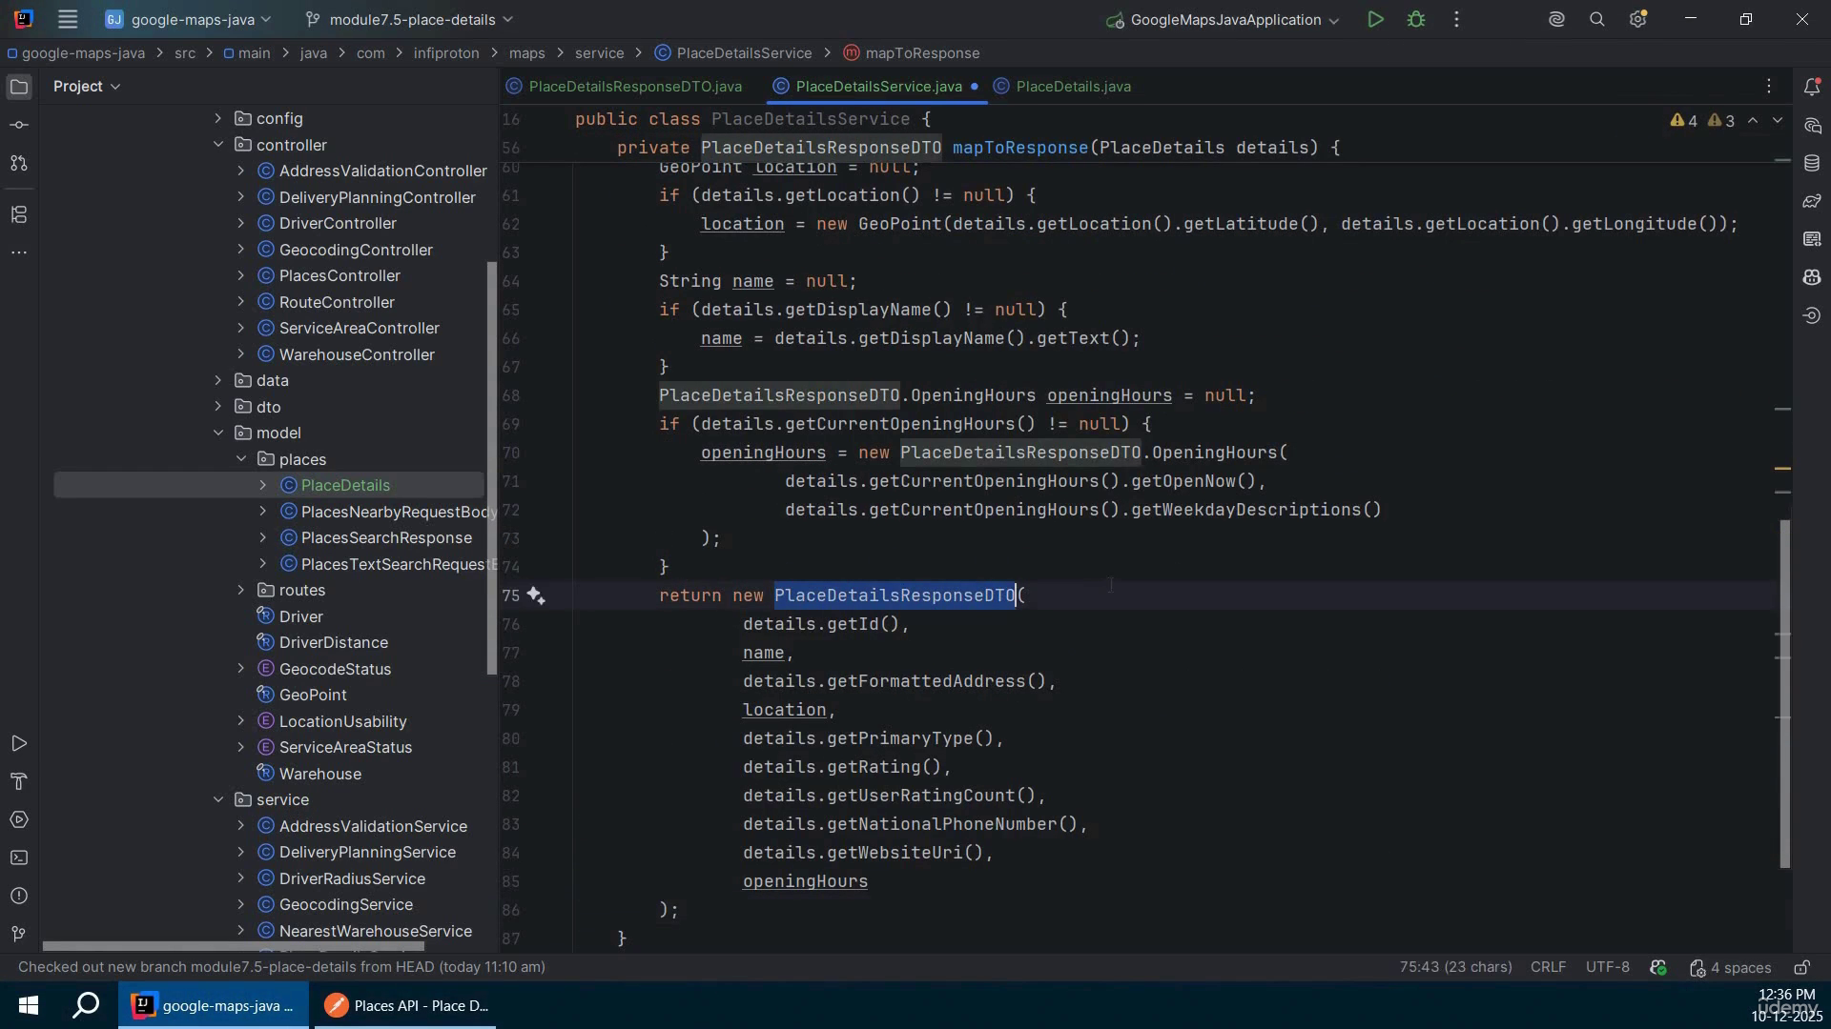Click the project tree horizontal scrollbar
Screen dimensions: 1831x1029
click(x=234, y=947)
